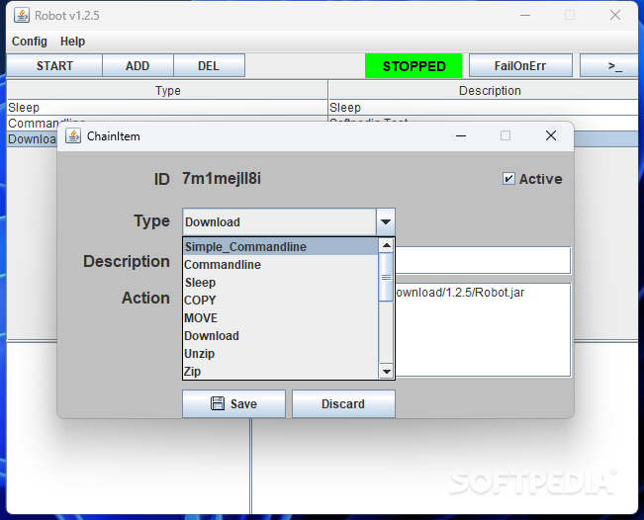Screen dimensions: 644x520
Task: Minimize the Robot v1.2.5 main window
Action: [525, 15]
